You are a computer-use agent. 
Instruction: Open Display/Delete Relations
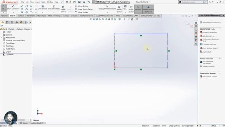[107, 7]
